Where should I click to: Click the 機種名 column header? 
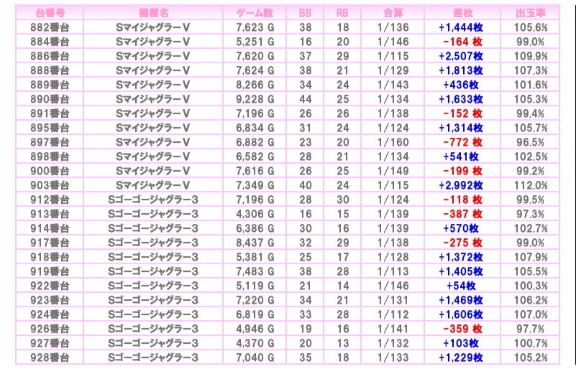(x=153, y=13)
